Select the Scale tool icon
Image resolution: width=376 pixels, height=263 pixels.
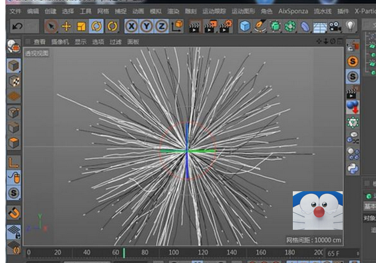[x=81, y=26]
